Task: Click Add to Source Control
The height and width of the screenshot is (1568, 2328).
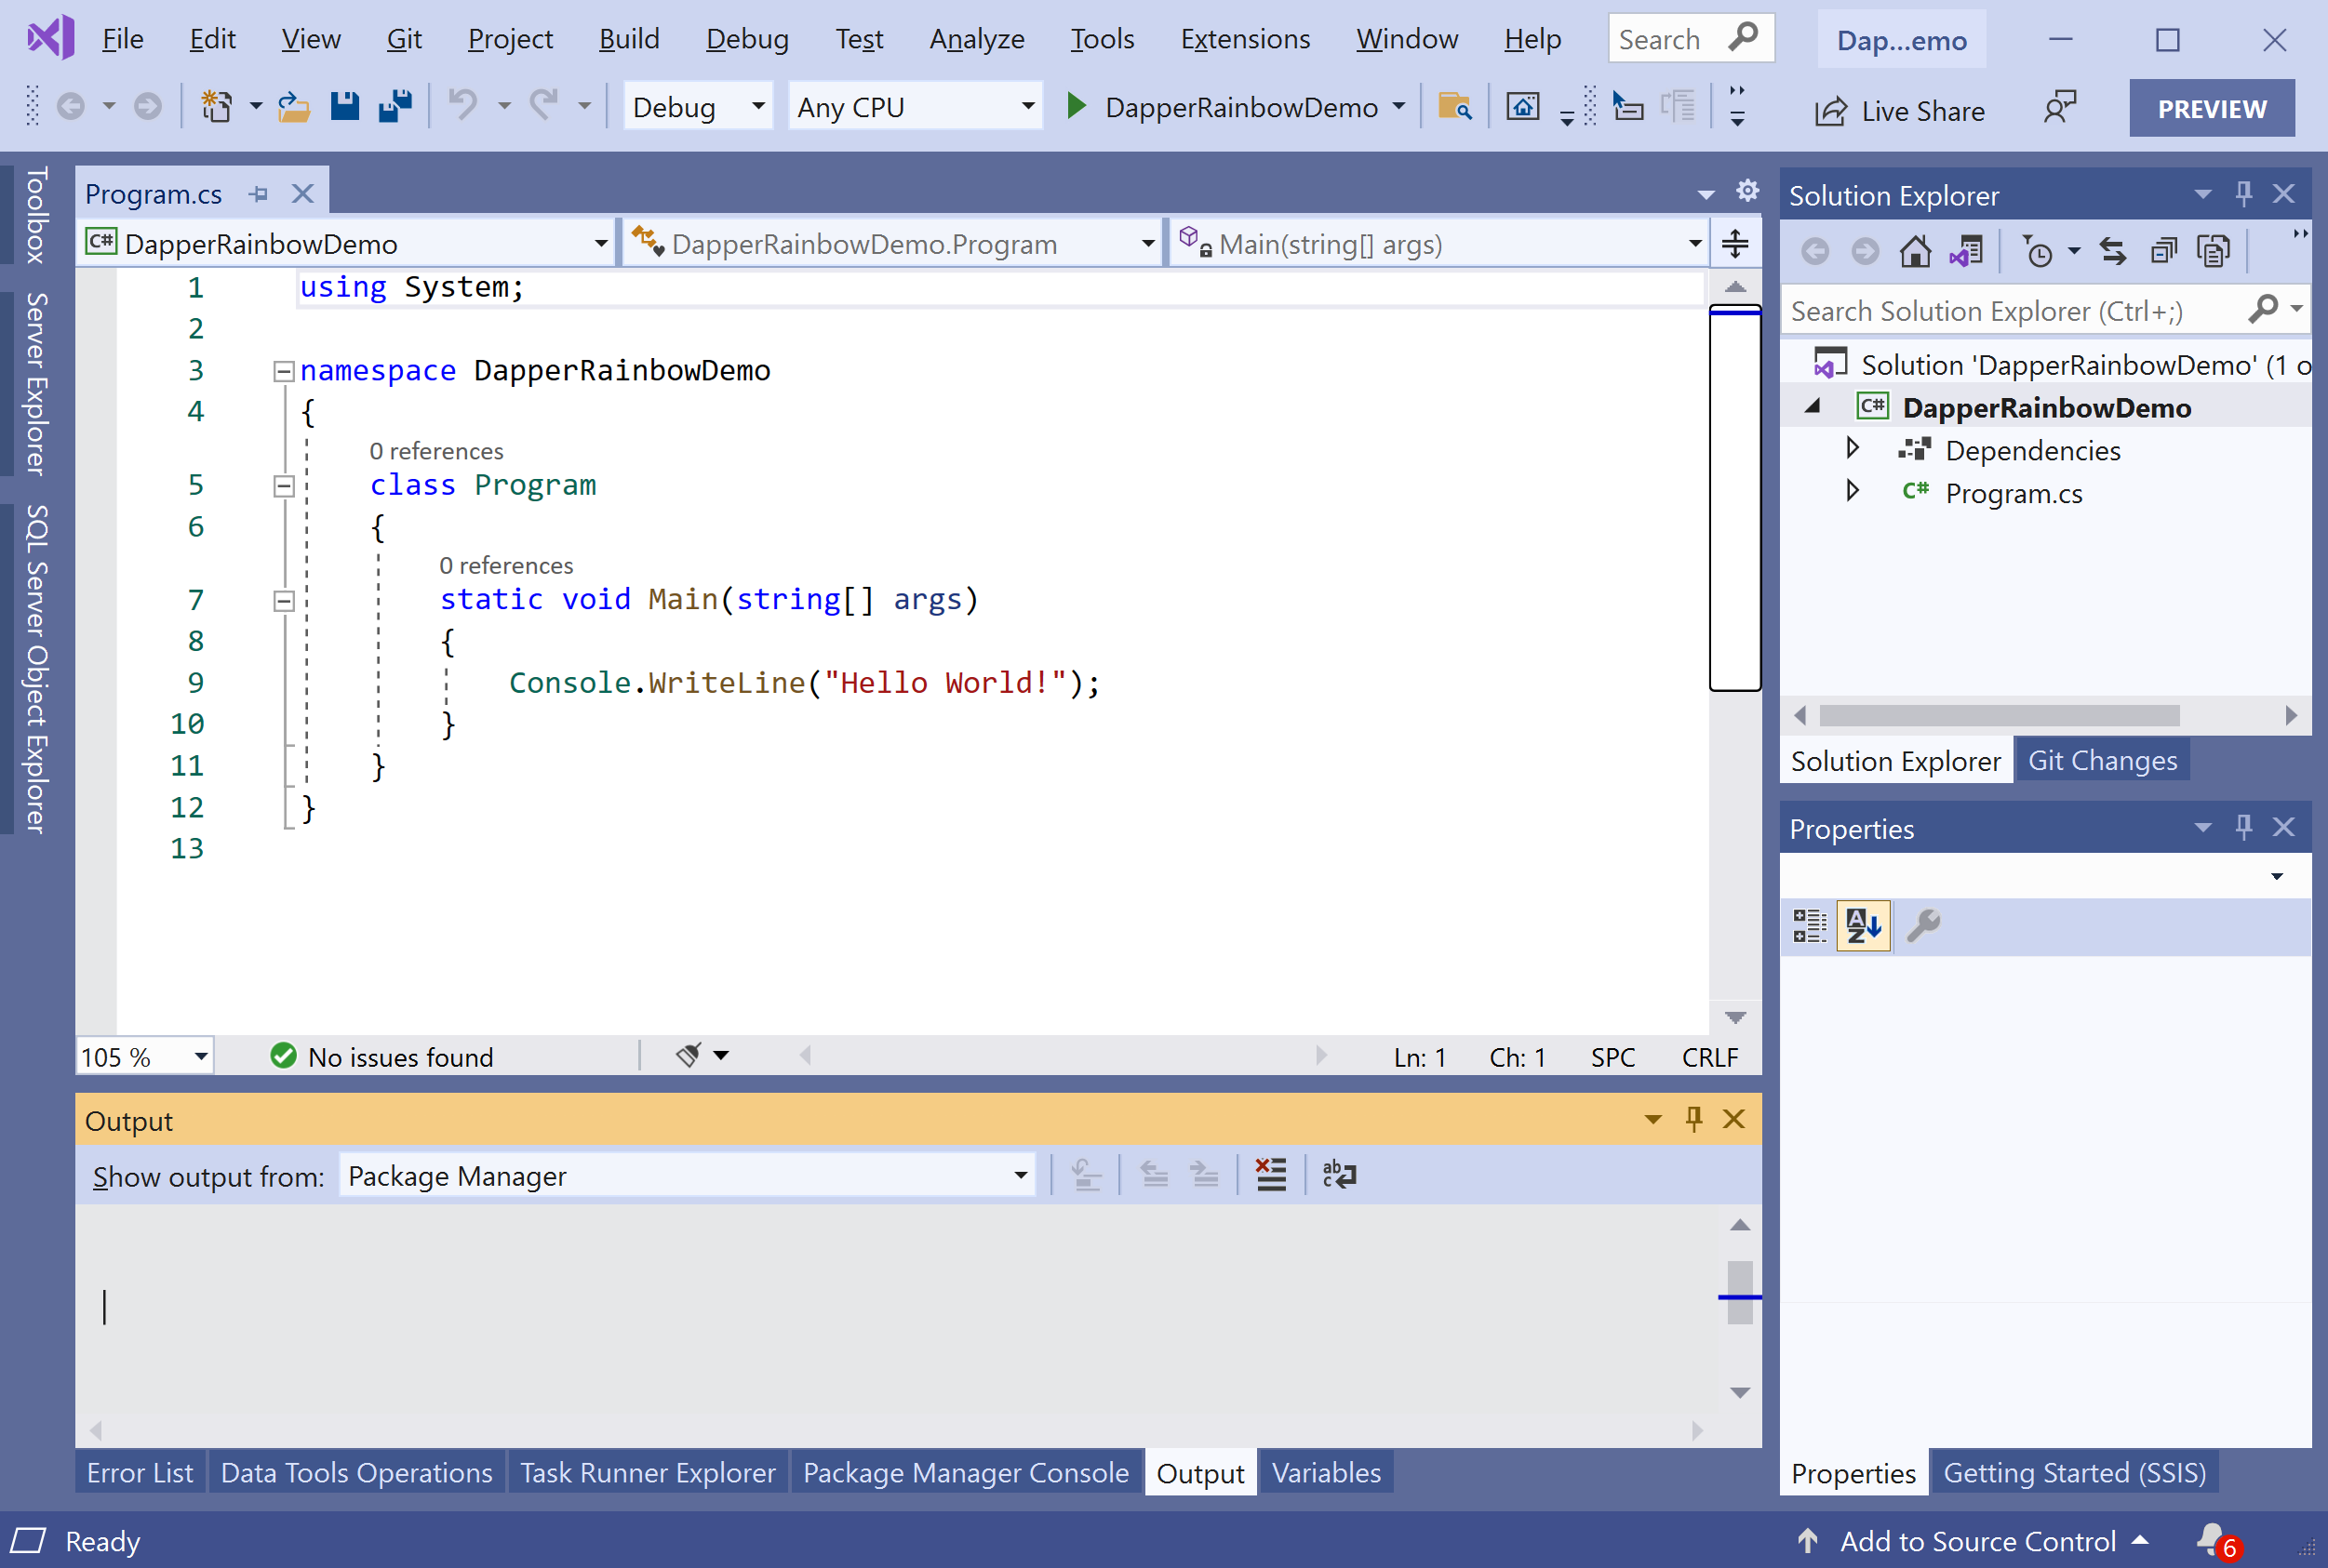Action: pos(1976,1541)
